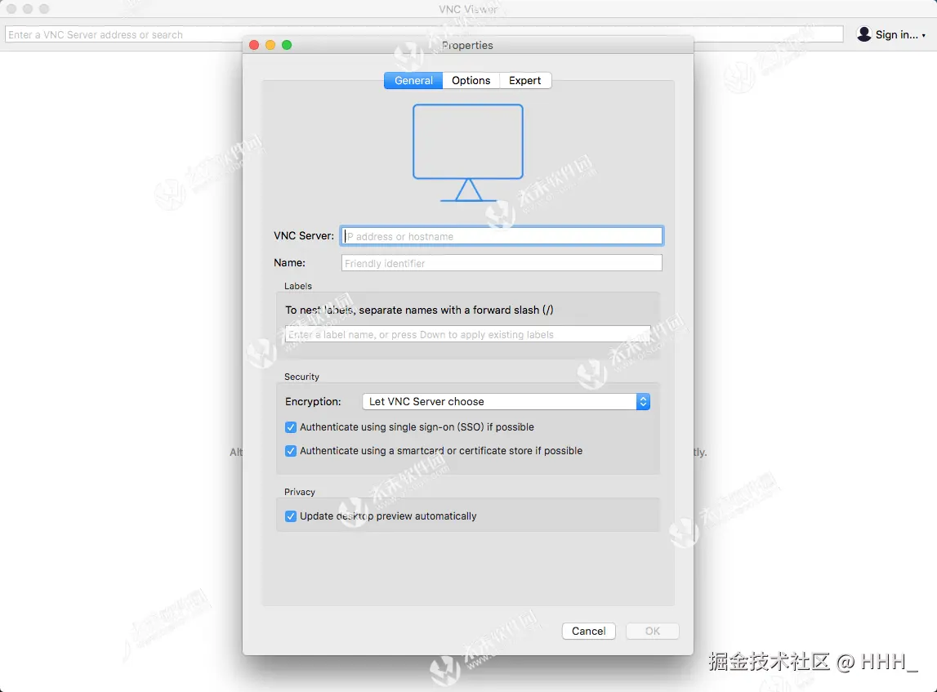Click the VNC Server address field
The width and height of the screenshot is (937, 692).
(502, 236)
